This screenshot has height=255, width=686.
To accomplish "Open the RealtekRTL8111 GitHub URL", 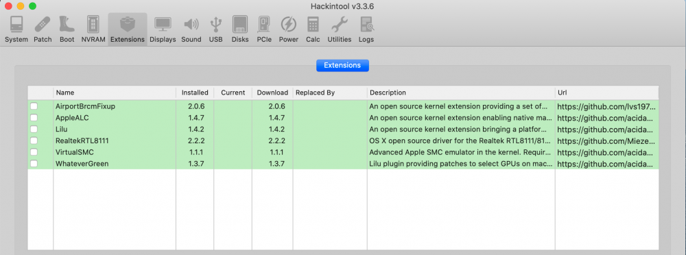I will pyautogui.click(x=606, y=141).
